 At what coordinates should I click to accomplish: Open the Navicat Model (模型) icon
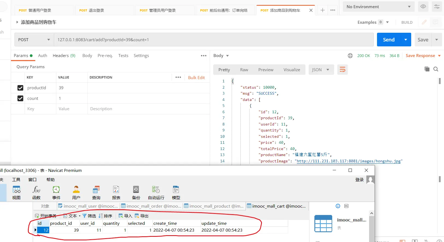[x=176, y=193]
